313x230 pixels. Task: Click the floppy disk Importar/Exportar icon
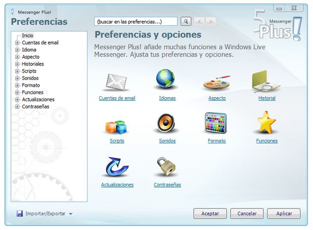20,213
